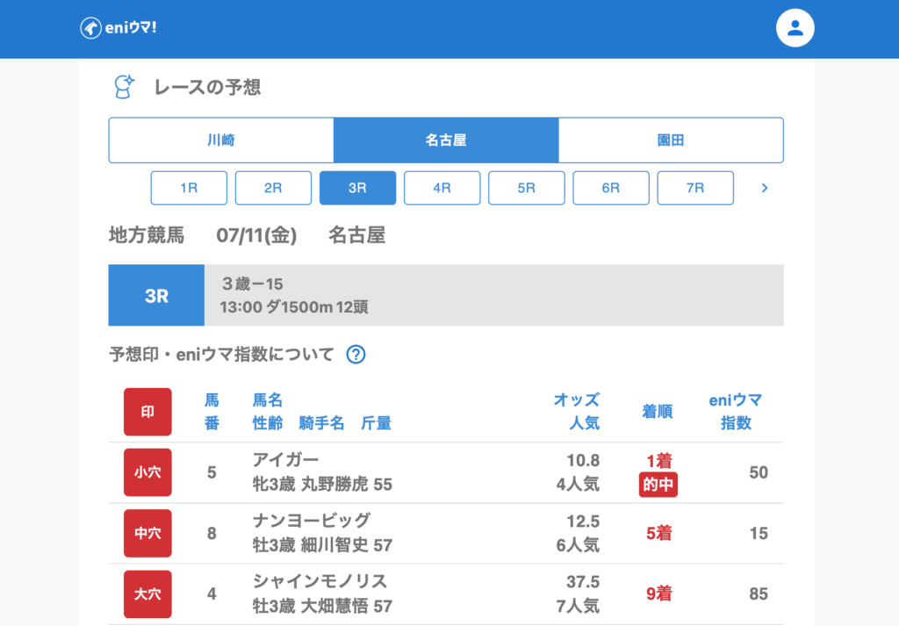Image resolution: width=899 pixels, height=626 pixels.
Task: Open race 6R
Action: point(610,188)
